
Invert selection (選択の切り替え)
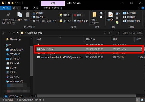click(132, 21)
